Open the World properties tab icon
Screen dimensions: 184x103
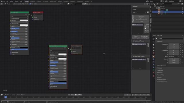pos(154,53)
